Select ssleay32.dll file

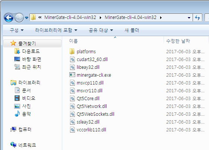pyautogui.click(x=88, y=122)
